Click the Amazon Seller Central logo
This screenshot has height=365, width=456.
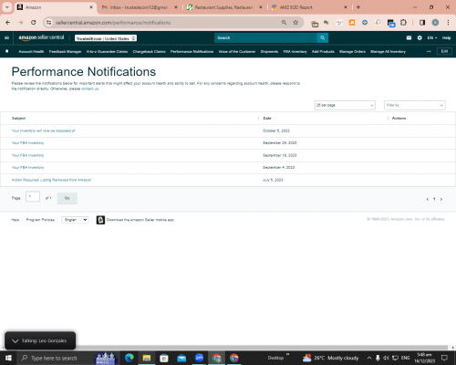(41, 37)
